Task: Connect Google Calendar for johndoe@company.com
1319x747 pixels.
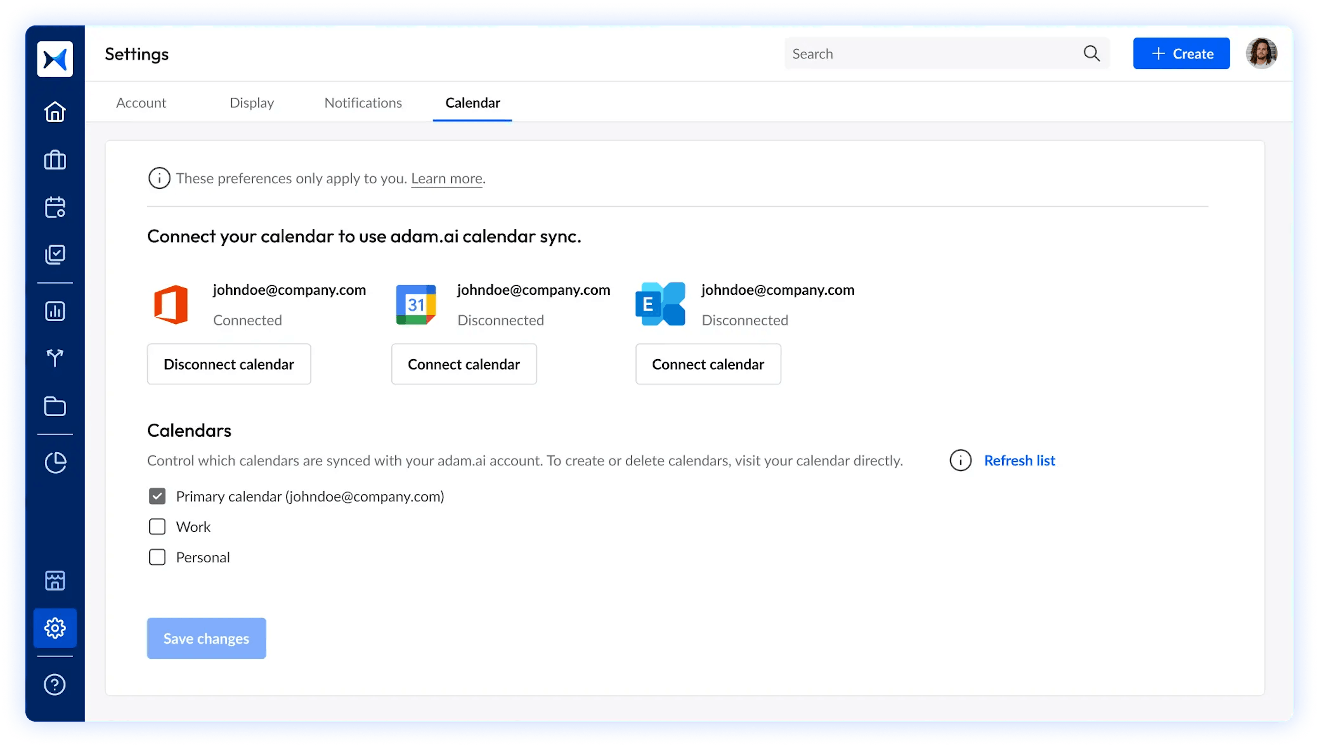Action: click(464, 363)
